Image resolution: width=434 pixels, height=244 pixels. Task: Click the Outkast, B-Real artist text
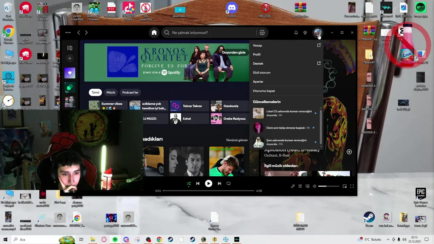(x=277, y=155)
